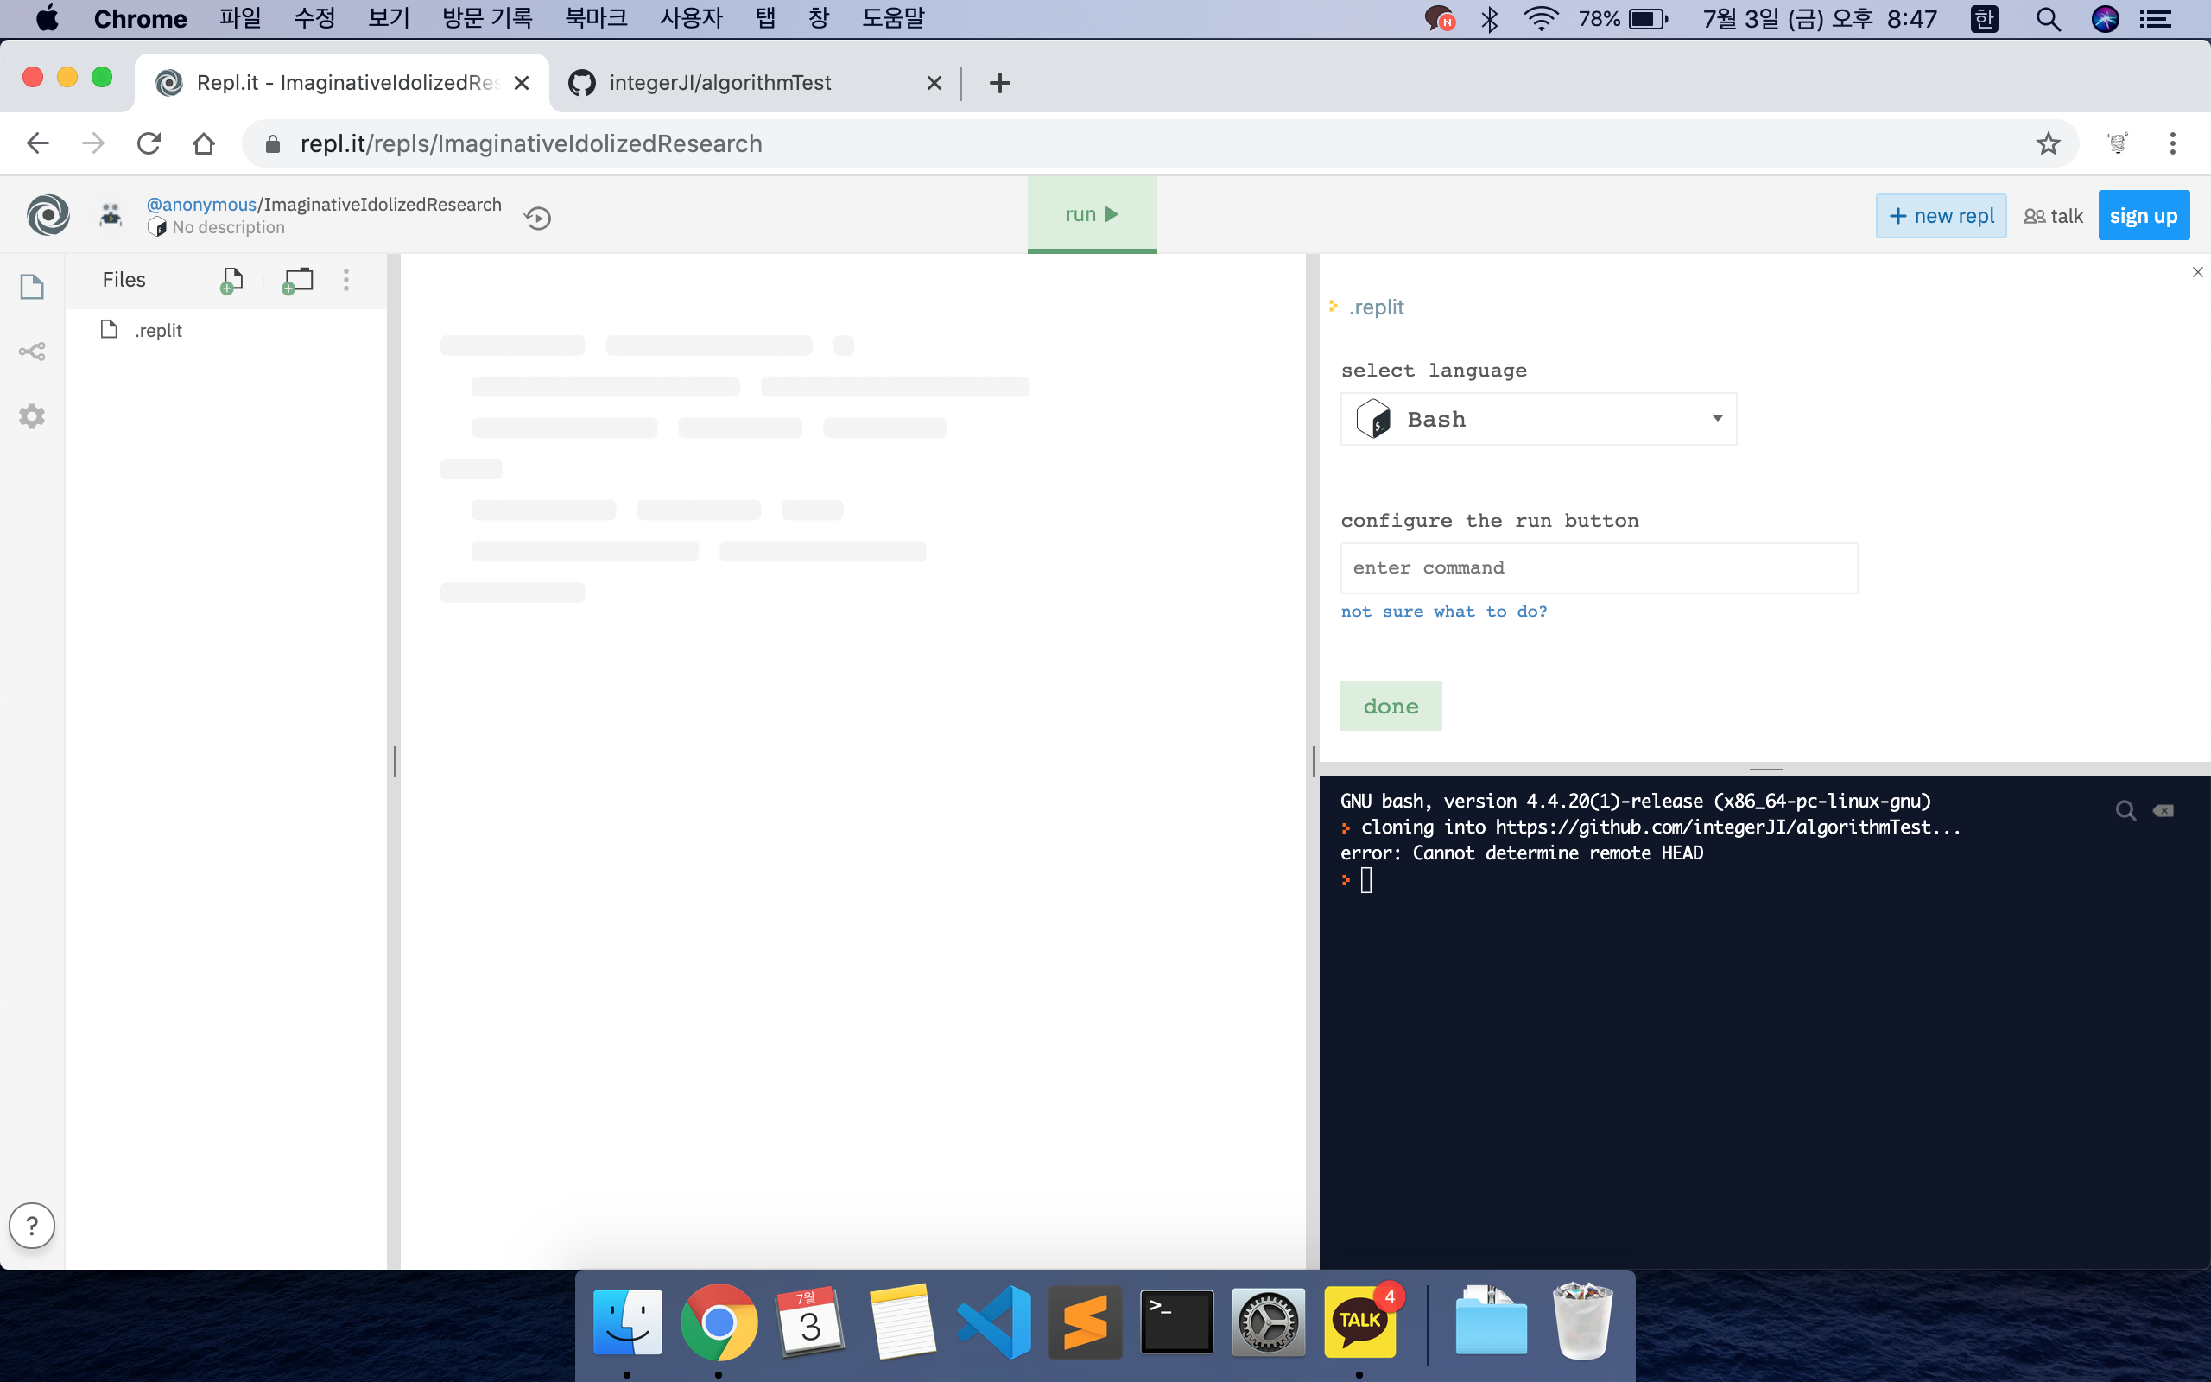Click the console search icon
This screenshot has width=2211, height=1382.
(2125, 811)
